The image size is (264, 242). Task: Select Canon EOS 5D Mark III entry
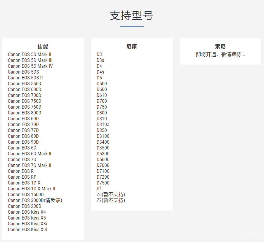[30, 60]
